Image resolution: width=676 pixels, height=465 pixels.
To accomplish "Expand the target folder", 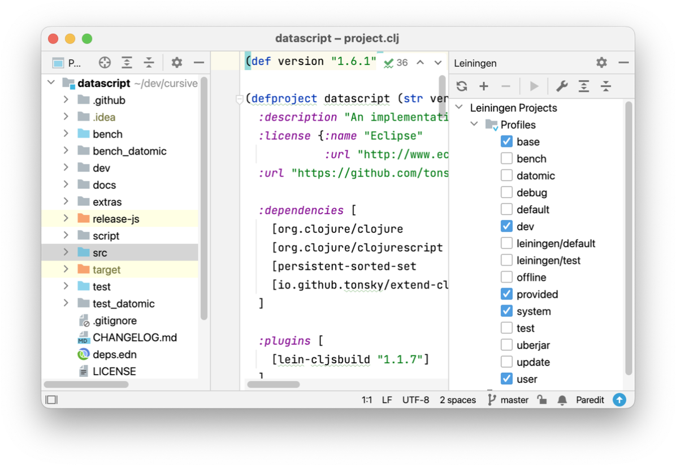I will [x=66, y=270].
